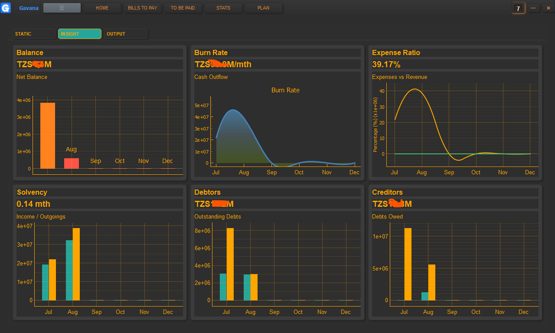Screen dimensions: 555x333
Task: Open the BILLS TO PAY section
Action: click(143, 8)
